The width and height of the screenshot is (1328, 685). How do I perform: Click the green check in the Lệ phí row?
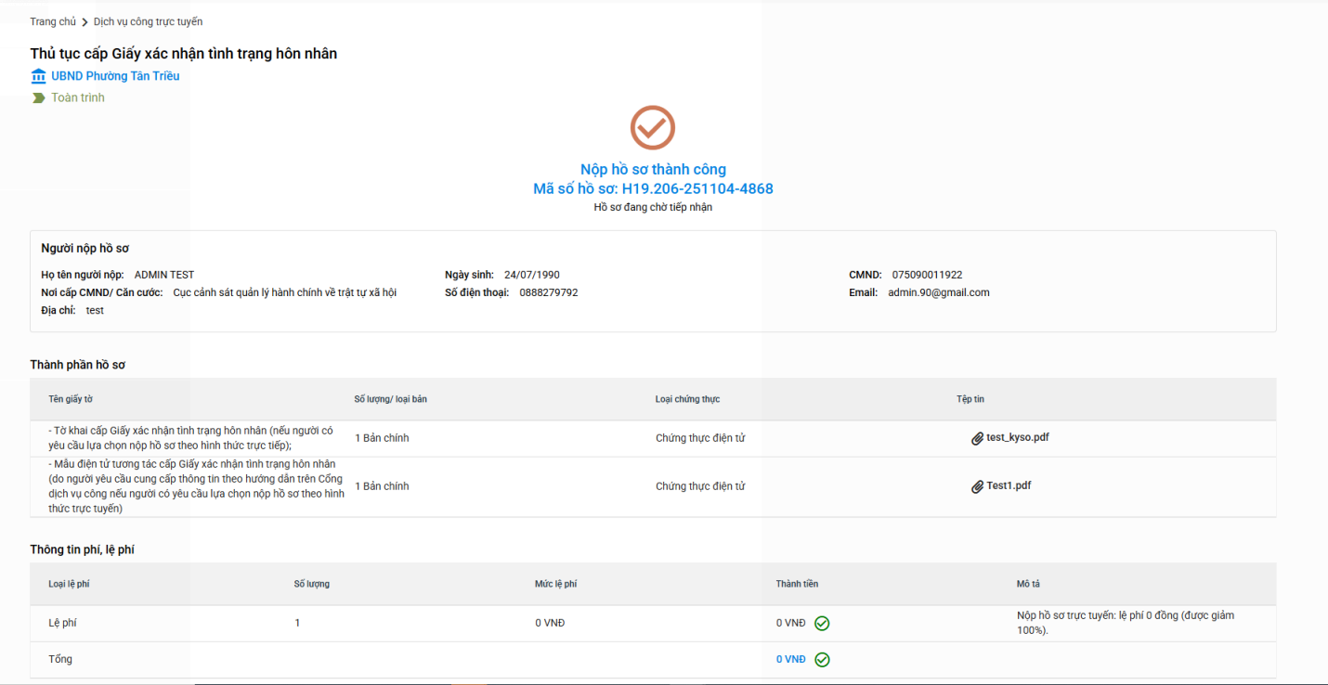822,624
